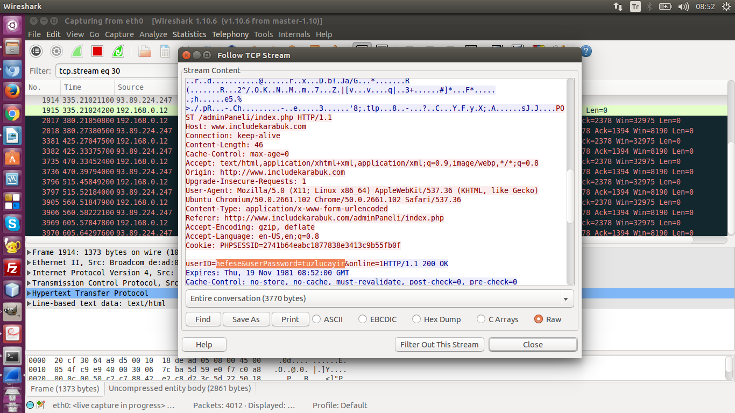The image size is (735, 413).
Task: Expand Ethernet II tree node
Action: [x=29, y=262]
